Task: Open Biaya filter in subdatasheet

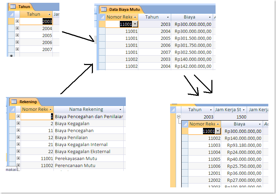Action: (x=260, y=124)
